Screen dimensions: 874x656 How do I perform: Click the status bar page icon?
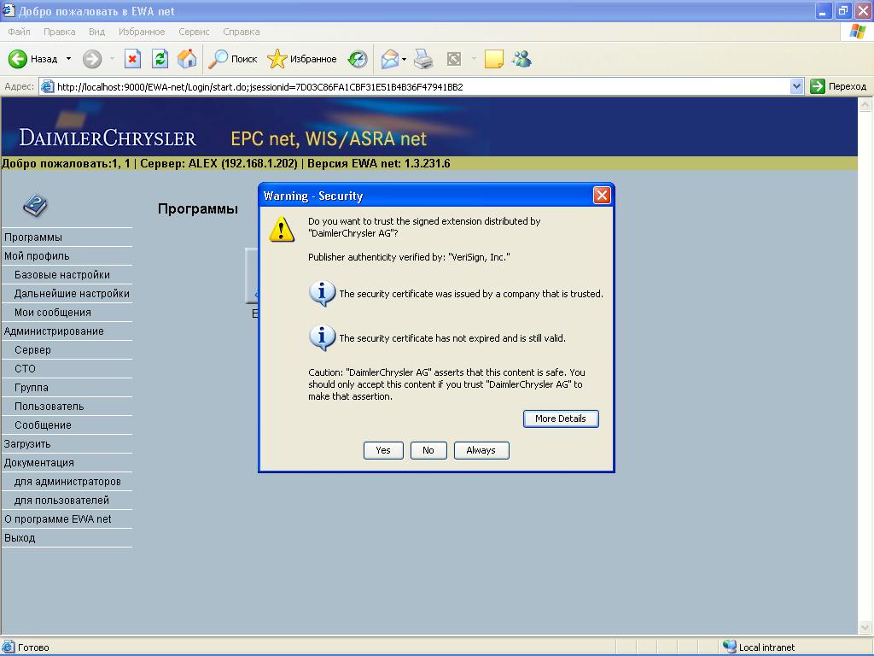coord(9,647)
